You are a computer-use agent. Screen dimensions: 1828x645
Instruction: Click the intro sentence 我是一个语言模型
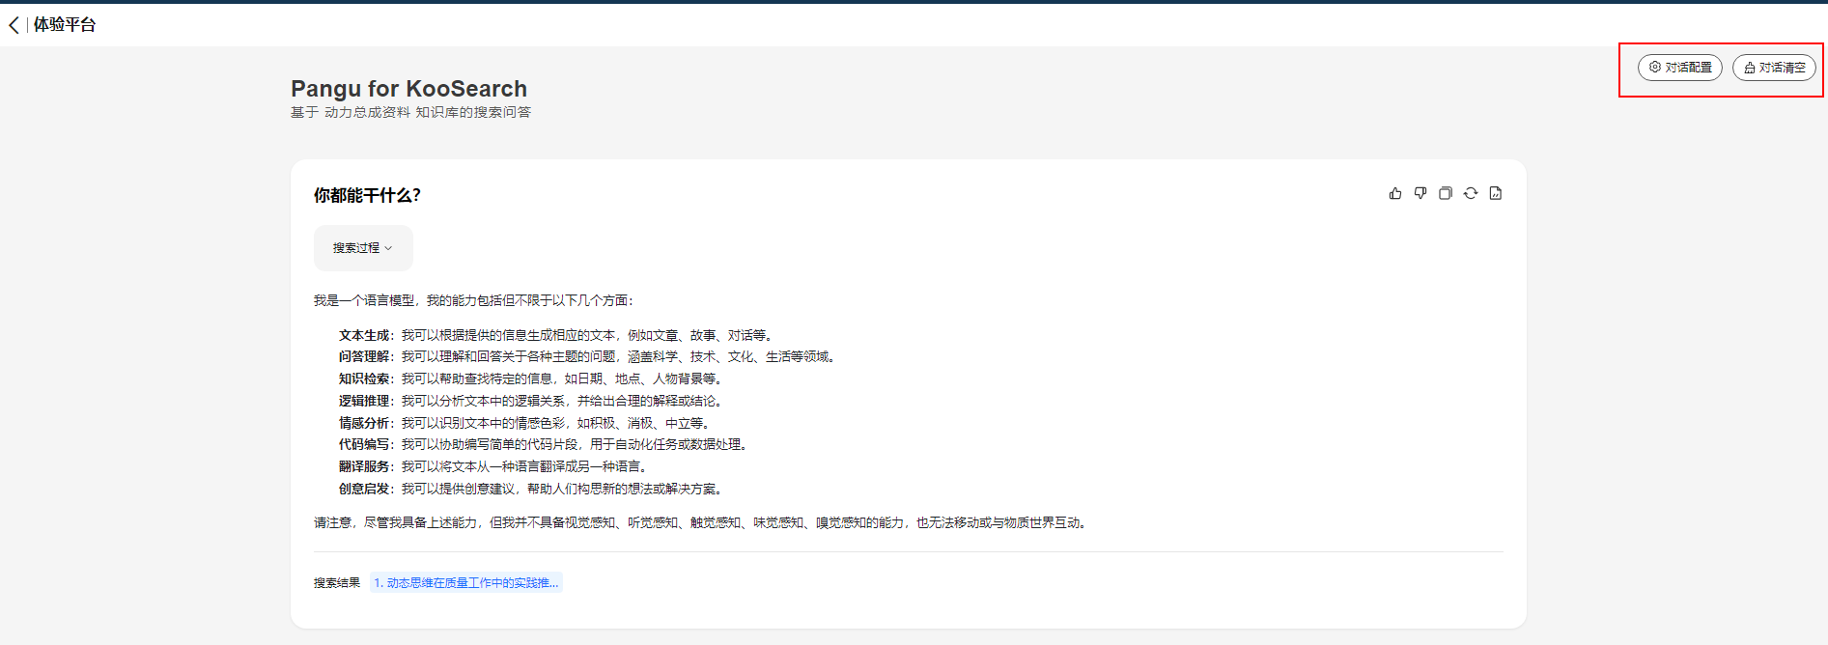[474, 300]
